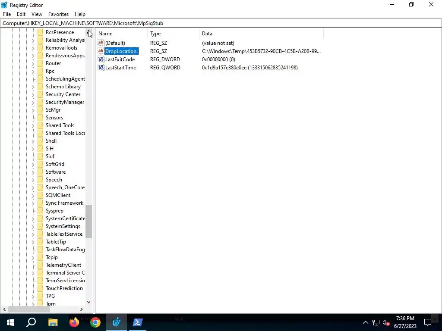Click the tree horizontal scroll-right arrow
442x331 pixels.
[82, 309]
